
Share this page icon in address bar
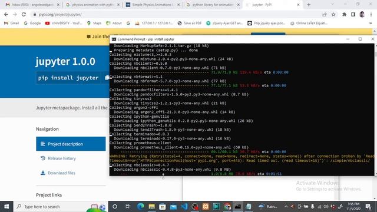pos(325,14)
